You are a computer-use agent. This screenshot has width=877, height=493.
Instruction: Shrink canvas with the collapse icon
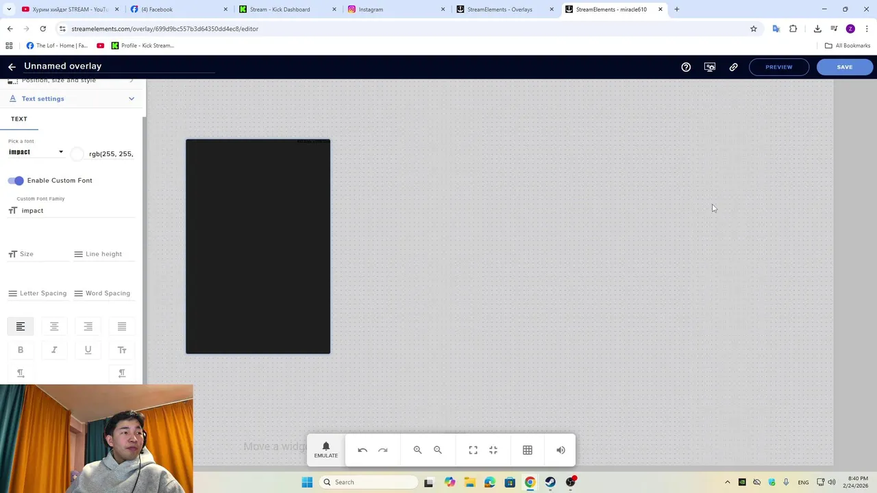coord(493,450)
